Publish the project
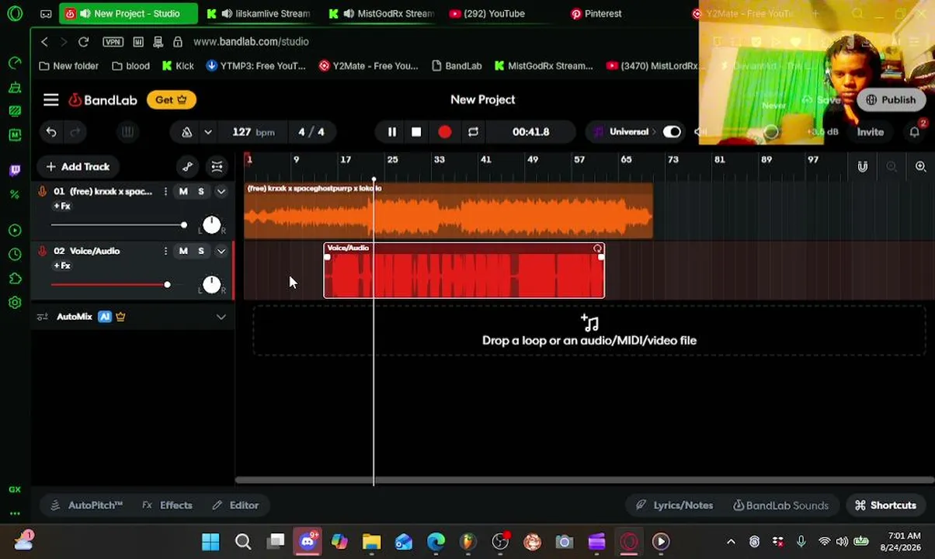This screenshot has height=559, width=935. click(891, 99)
